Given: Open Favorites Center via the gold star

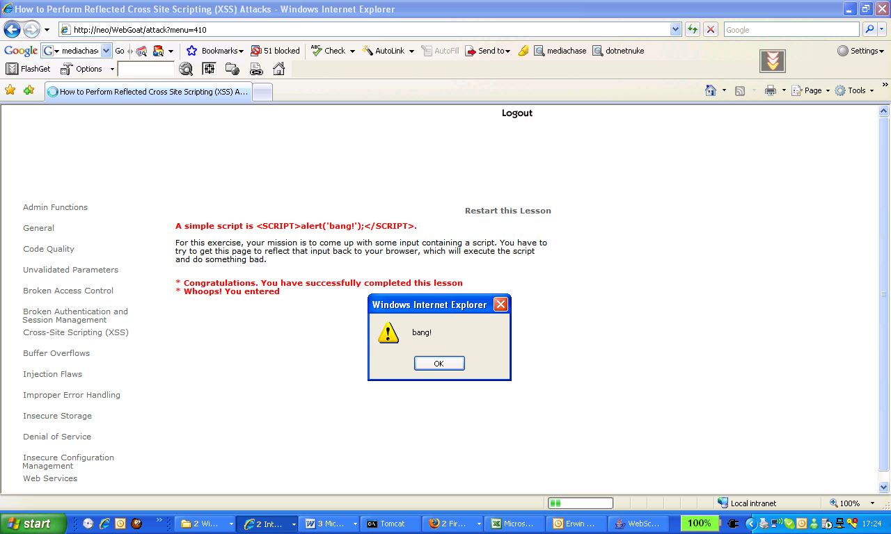Looking at the screenshot, I should [10, 90].
